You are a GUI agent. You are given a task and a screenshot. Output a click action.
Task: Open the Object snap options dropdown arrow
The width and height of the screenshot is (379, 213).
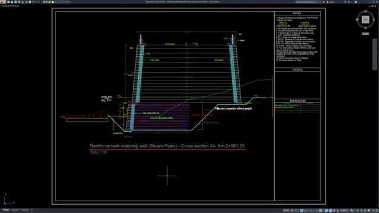(323, 211)
